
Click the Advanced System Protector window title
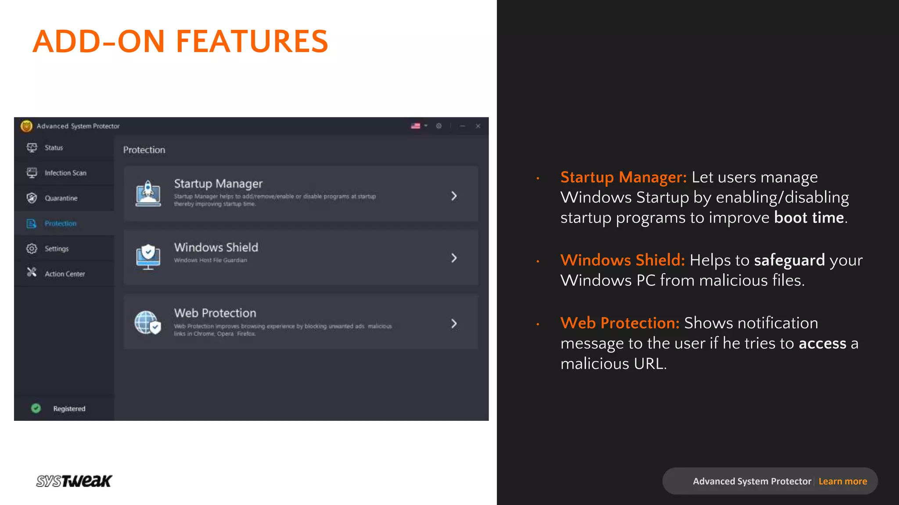[x=78, y=126]
